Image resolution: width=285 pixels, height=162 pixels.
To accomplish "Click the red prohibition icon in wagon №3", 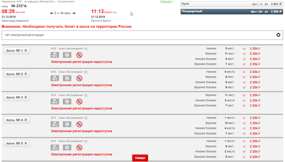I will (79, 102).
